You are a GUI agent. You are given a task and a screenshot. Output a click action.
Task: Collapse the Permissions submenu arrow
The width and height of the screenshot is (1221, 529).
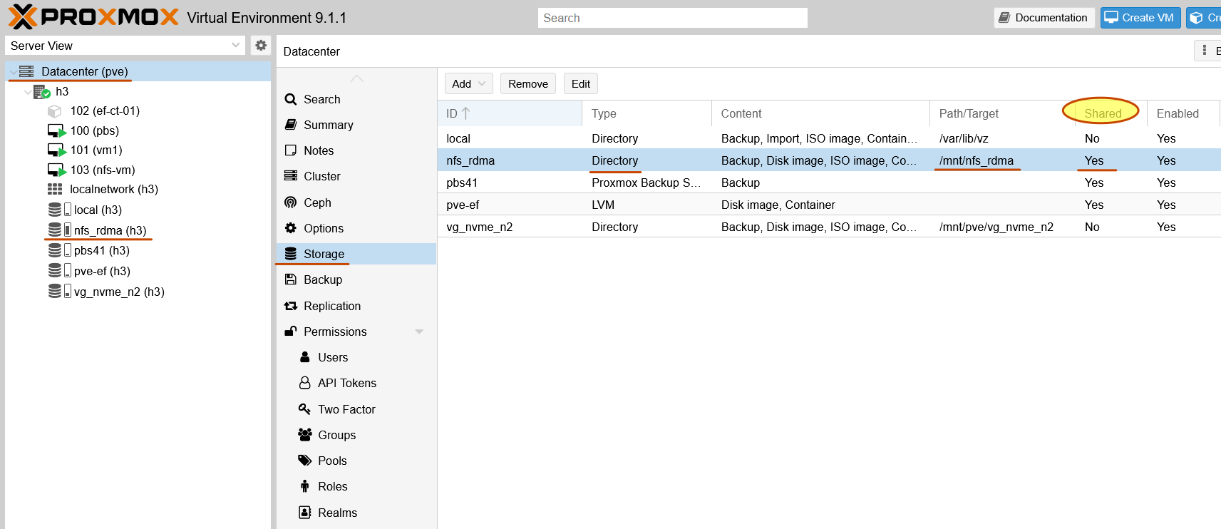click(419, 332)
